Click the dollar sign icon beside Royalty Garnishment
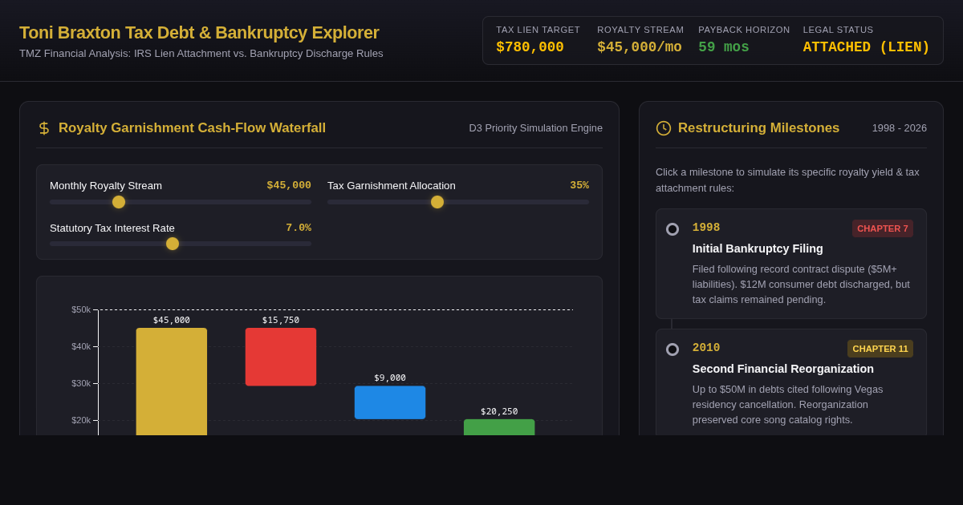Image resolution: width=963 pixels, height=505 pixels. click(x=44, y=128)
